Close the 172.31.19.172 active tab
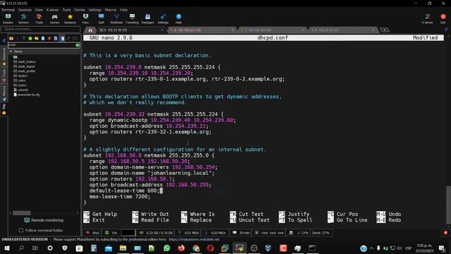 [162, 30]
